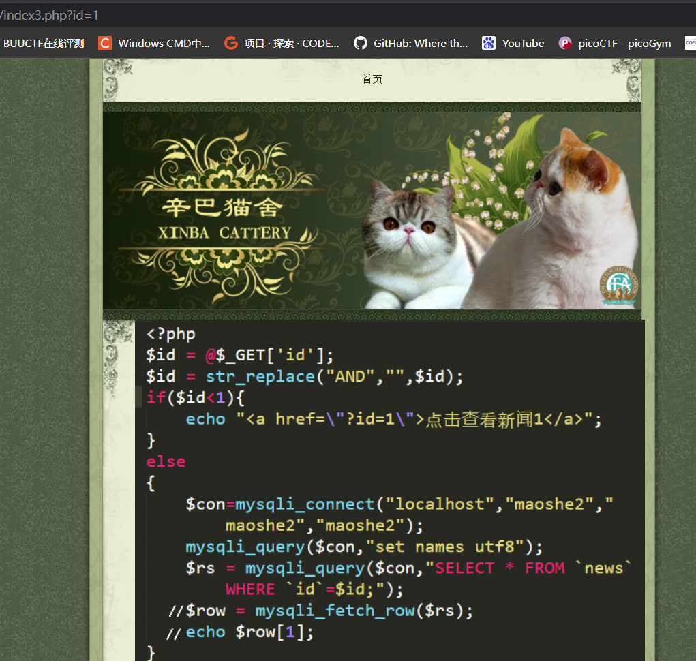
Task: Click the echo 点击查看新闻1 code line
Action: point(394,419)
